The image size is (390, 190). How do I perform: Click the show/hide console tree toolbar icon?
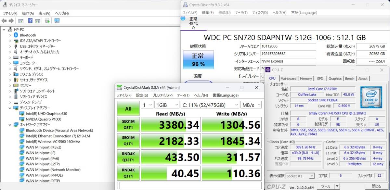pyautogui.click(x=21, y=21)
